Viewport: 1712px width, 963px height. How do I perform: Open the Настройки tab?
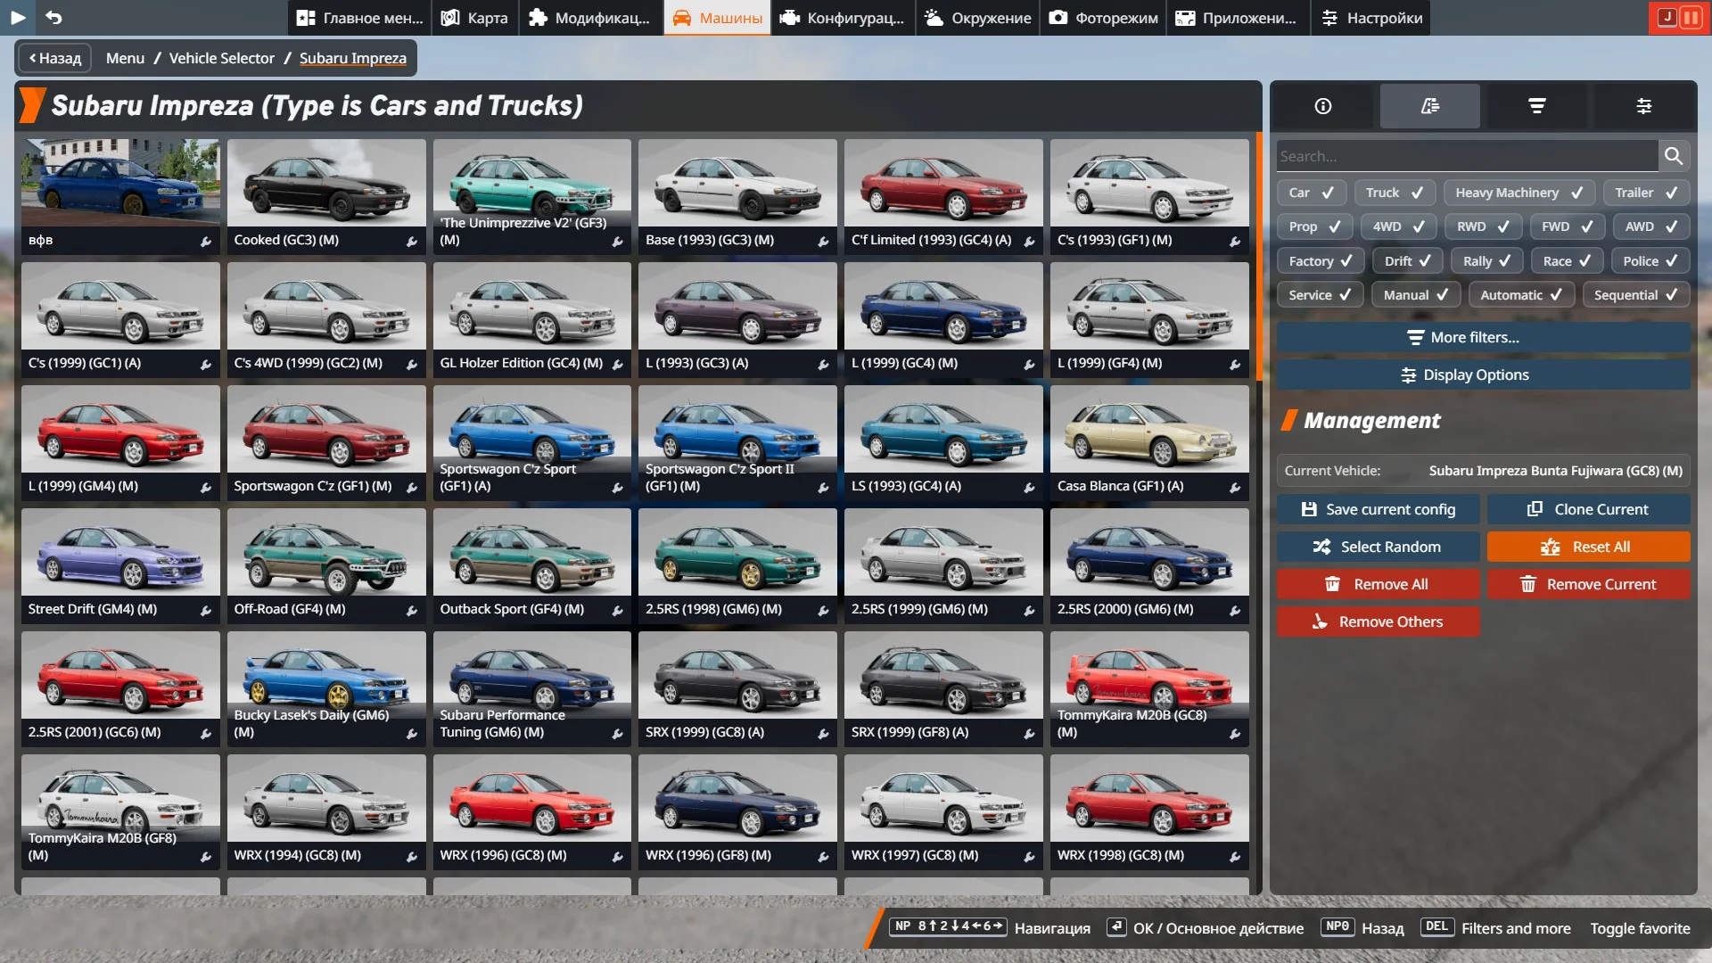coord(1371,18)
